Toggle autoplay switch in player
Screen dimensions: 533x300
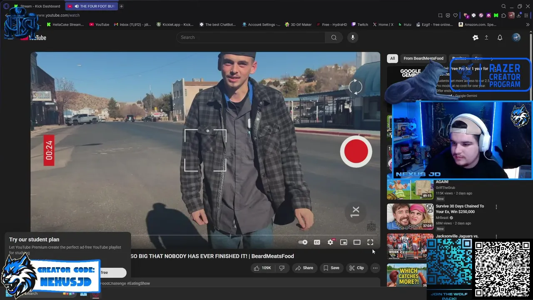pos(303,242)
